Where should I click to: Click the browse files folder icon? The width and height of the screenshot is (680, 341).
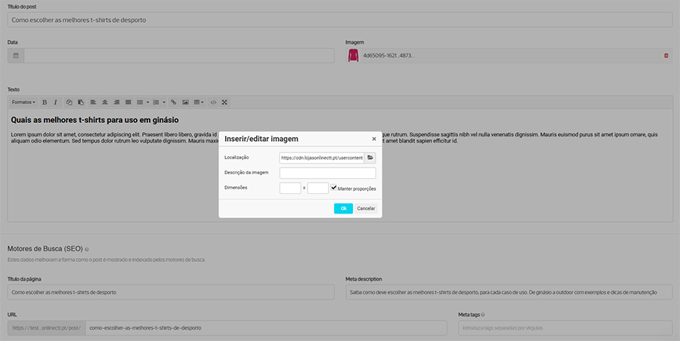pos(370,158)
